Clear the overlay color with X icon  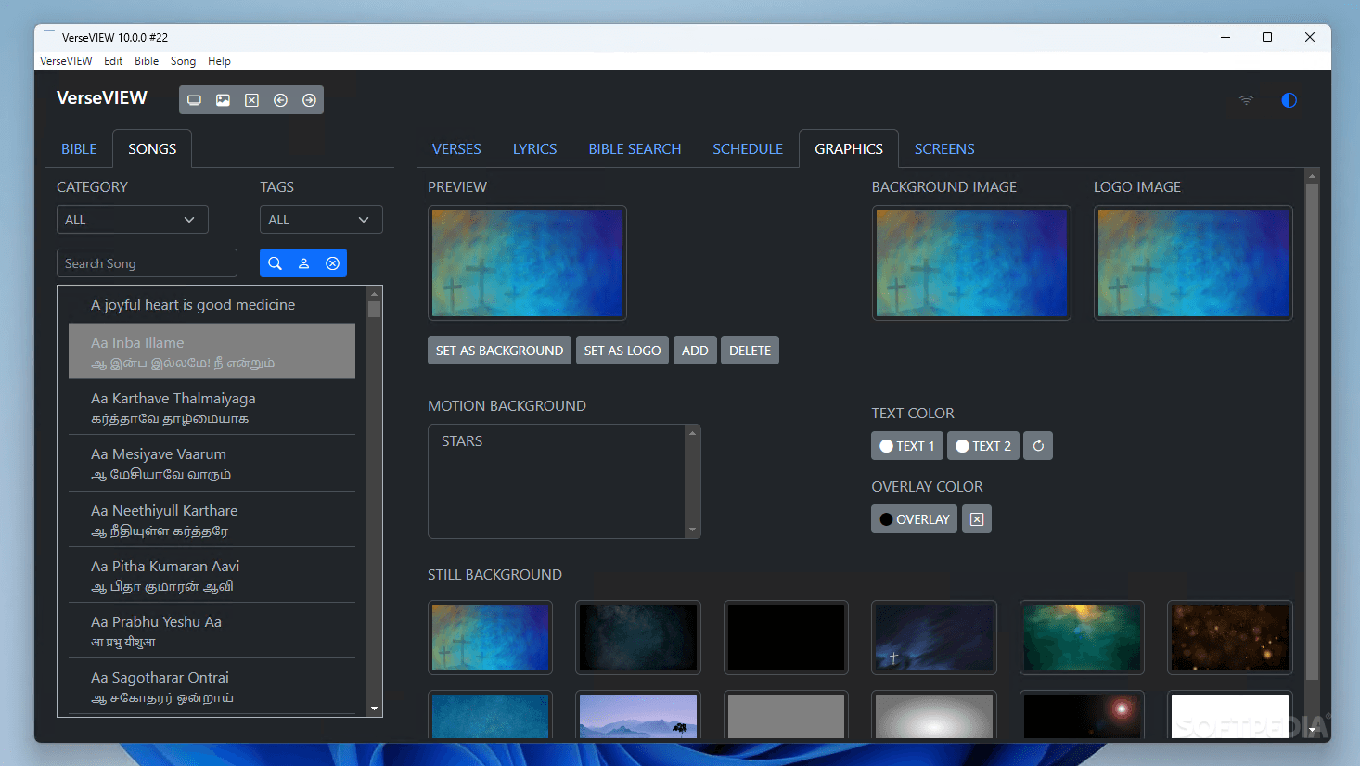click(977, 519)
